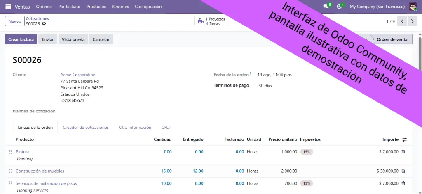Screen dimensions: 422x194
Task: Click the $ 30,000.00 amount
Action: [387, 171]
